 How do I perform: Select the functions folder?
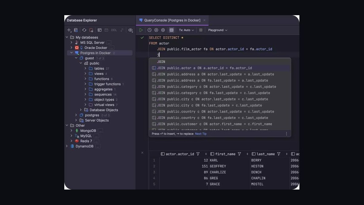point(102,79)
